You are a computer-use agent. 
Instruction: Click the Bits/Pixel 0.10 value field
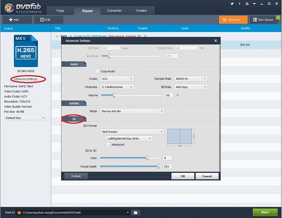coord(171,56)
